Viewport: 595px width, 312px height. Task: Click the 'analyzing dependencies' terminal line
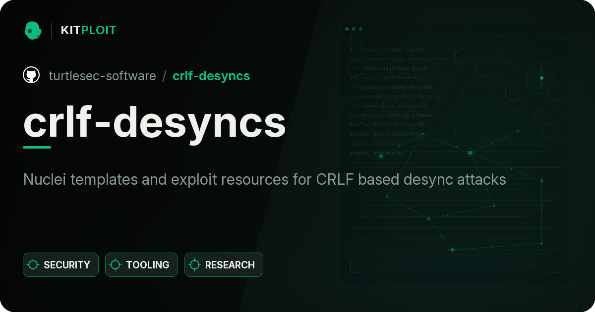(x=388, y=78)
